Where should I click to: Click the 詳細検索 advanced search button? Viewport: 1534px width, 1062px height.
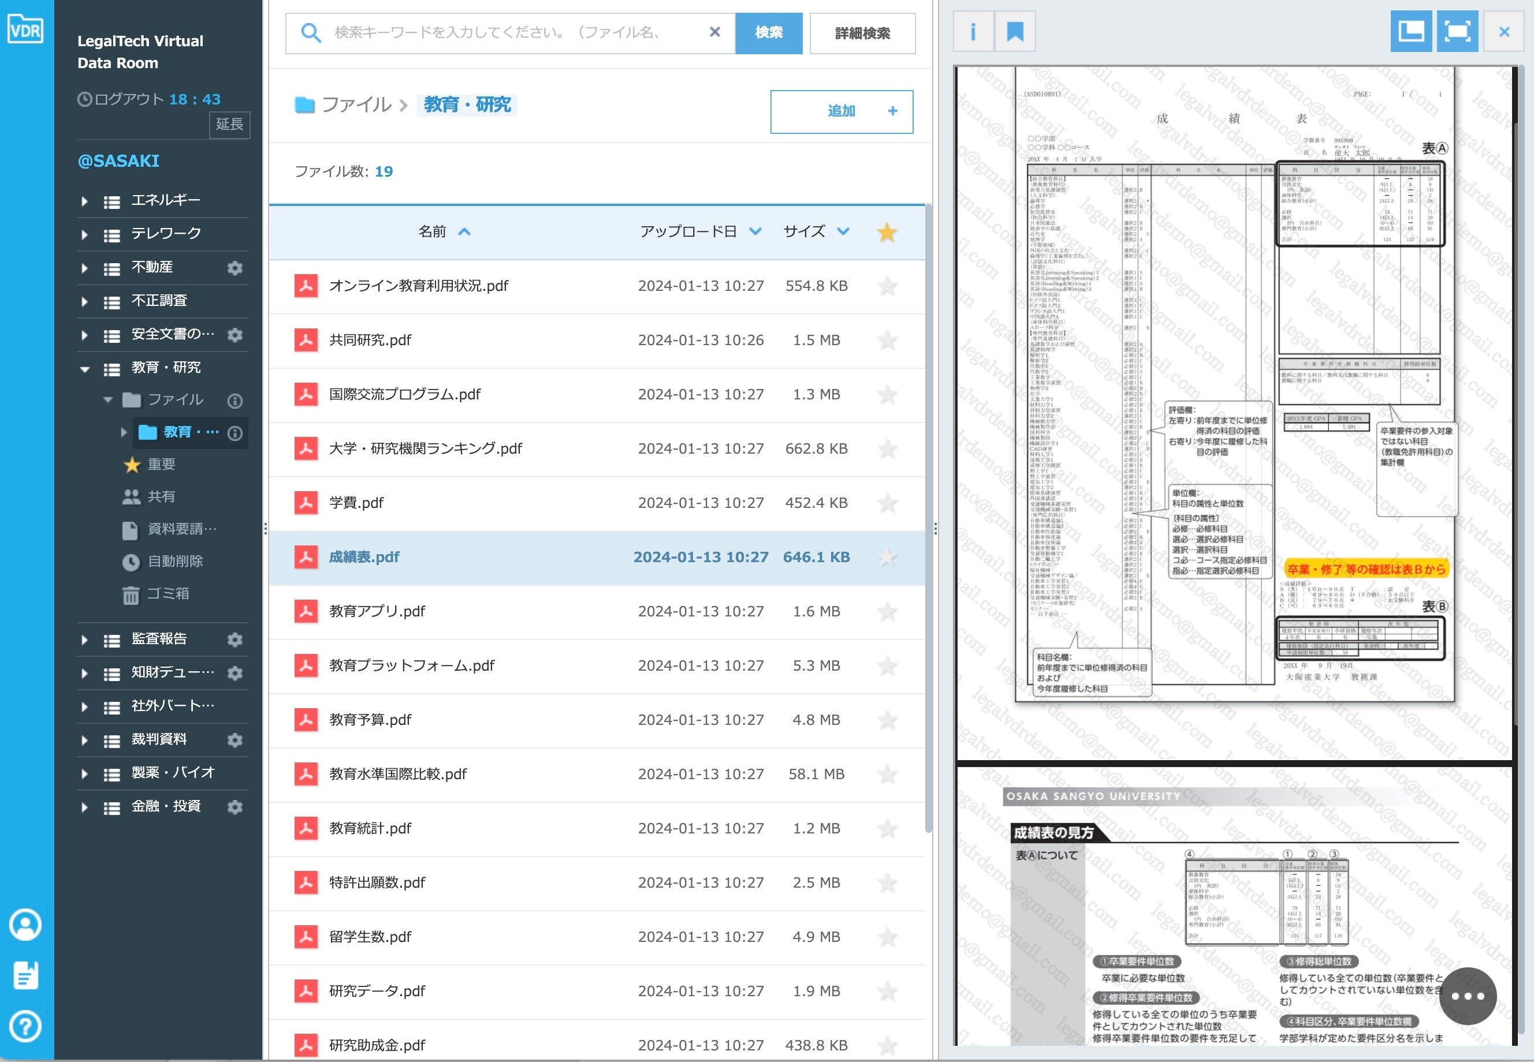click(x=862, y=33)
